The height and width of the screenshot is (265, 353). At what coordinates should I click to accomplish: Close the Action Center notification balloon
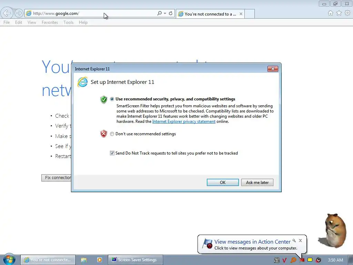300,241
